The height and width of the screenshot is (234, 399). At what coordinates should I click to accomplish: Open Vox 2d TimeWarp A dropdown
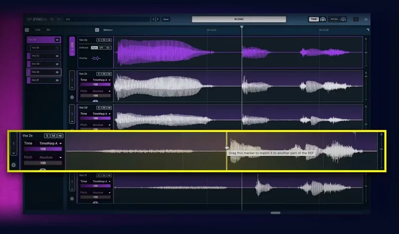(101, 114)
